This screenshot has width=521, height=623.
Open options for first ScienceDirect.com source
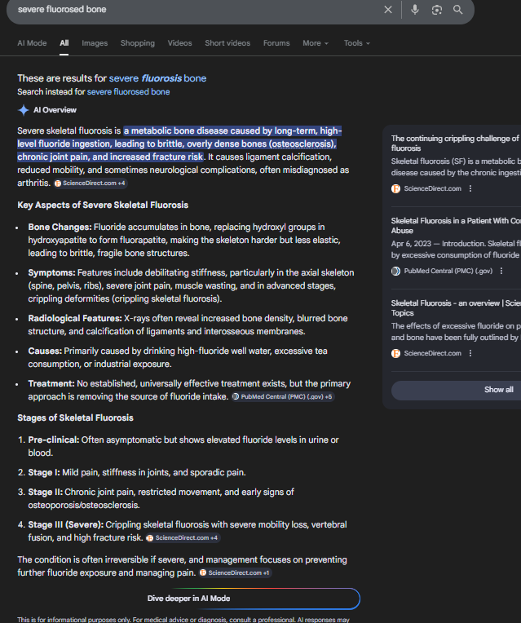pos(470,188)
